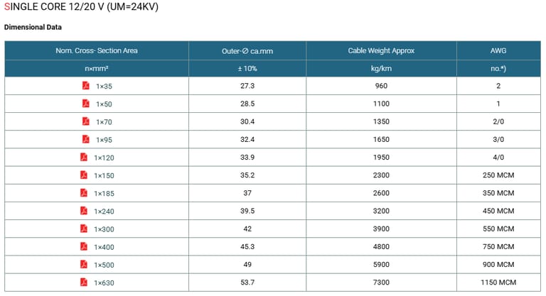The width and height of the screenshot is (546, 296).
Task: Open the 1×95 PDF datasheet icon
Action: [85, 139]
